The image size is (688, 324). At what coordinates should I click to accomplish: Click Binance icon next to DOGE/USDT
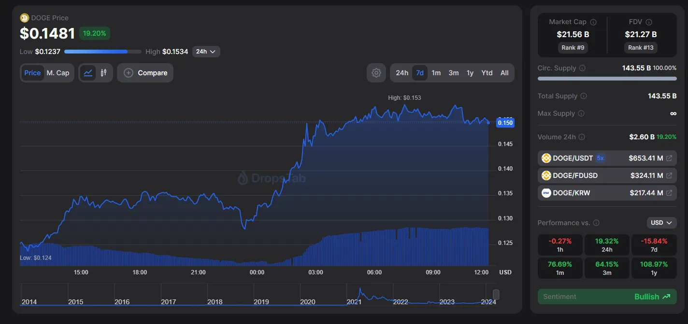[546, 158]
